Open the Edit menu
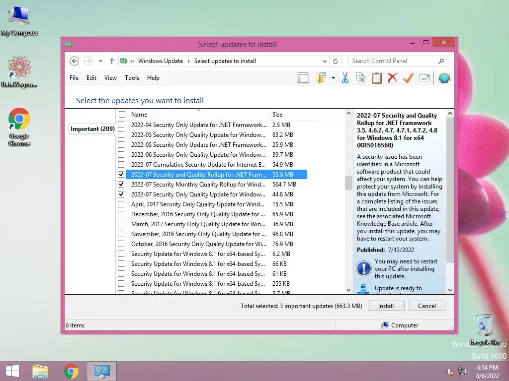 tap(91, 78)
